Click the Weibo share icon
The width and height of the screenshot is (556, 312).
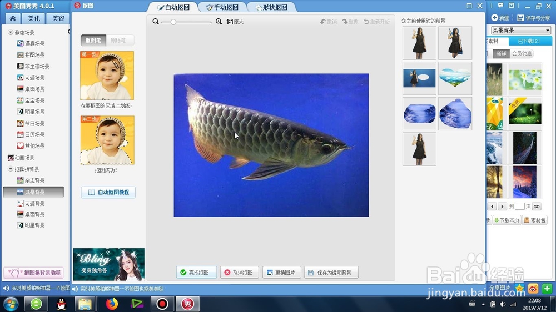pos(533,289)
